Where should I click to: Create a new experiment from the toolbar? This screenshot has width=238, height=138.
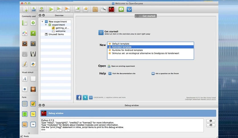tap(25, 9)
